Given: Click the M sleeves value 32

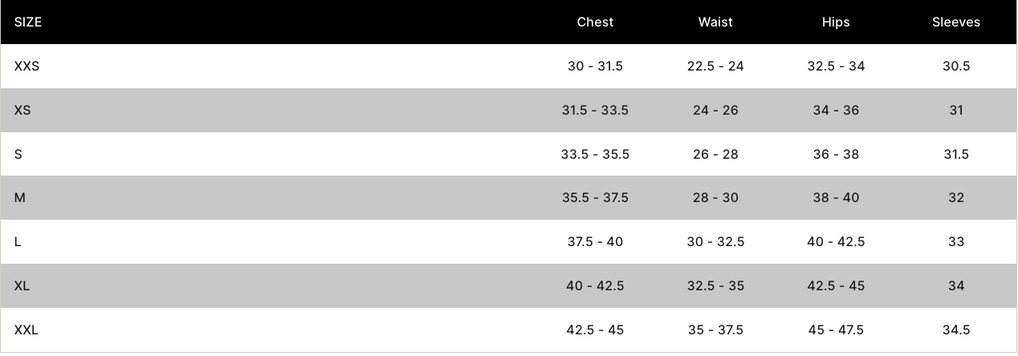Looking at the screenshot, I should (956, 198).
